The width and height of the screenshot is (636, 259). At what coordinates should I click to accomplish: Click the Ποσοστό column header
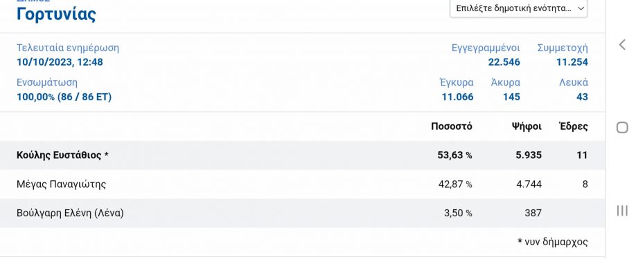point(452,126)
